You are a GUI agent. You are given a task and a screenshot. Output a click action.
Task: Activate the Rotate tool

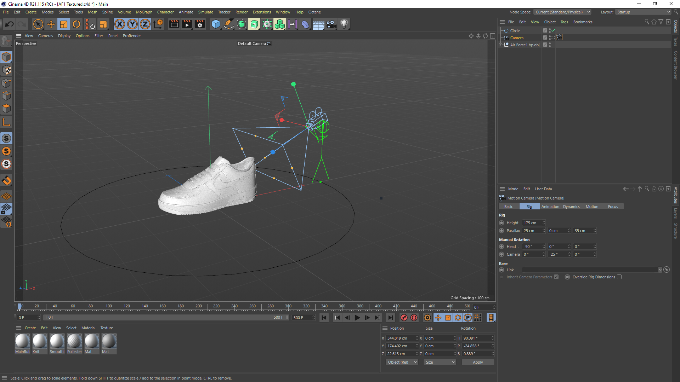click(76, 24)
